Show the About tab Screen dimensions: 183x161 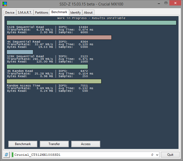pos(88,13)
